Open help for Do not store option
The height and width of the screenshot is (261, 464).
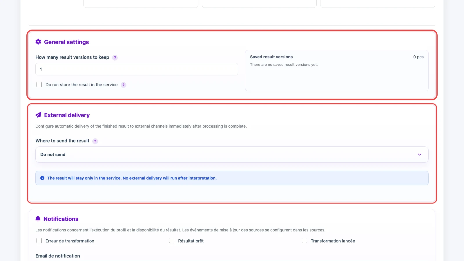pyautogui.click(x=124, y=85)
